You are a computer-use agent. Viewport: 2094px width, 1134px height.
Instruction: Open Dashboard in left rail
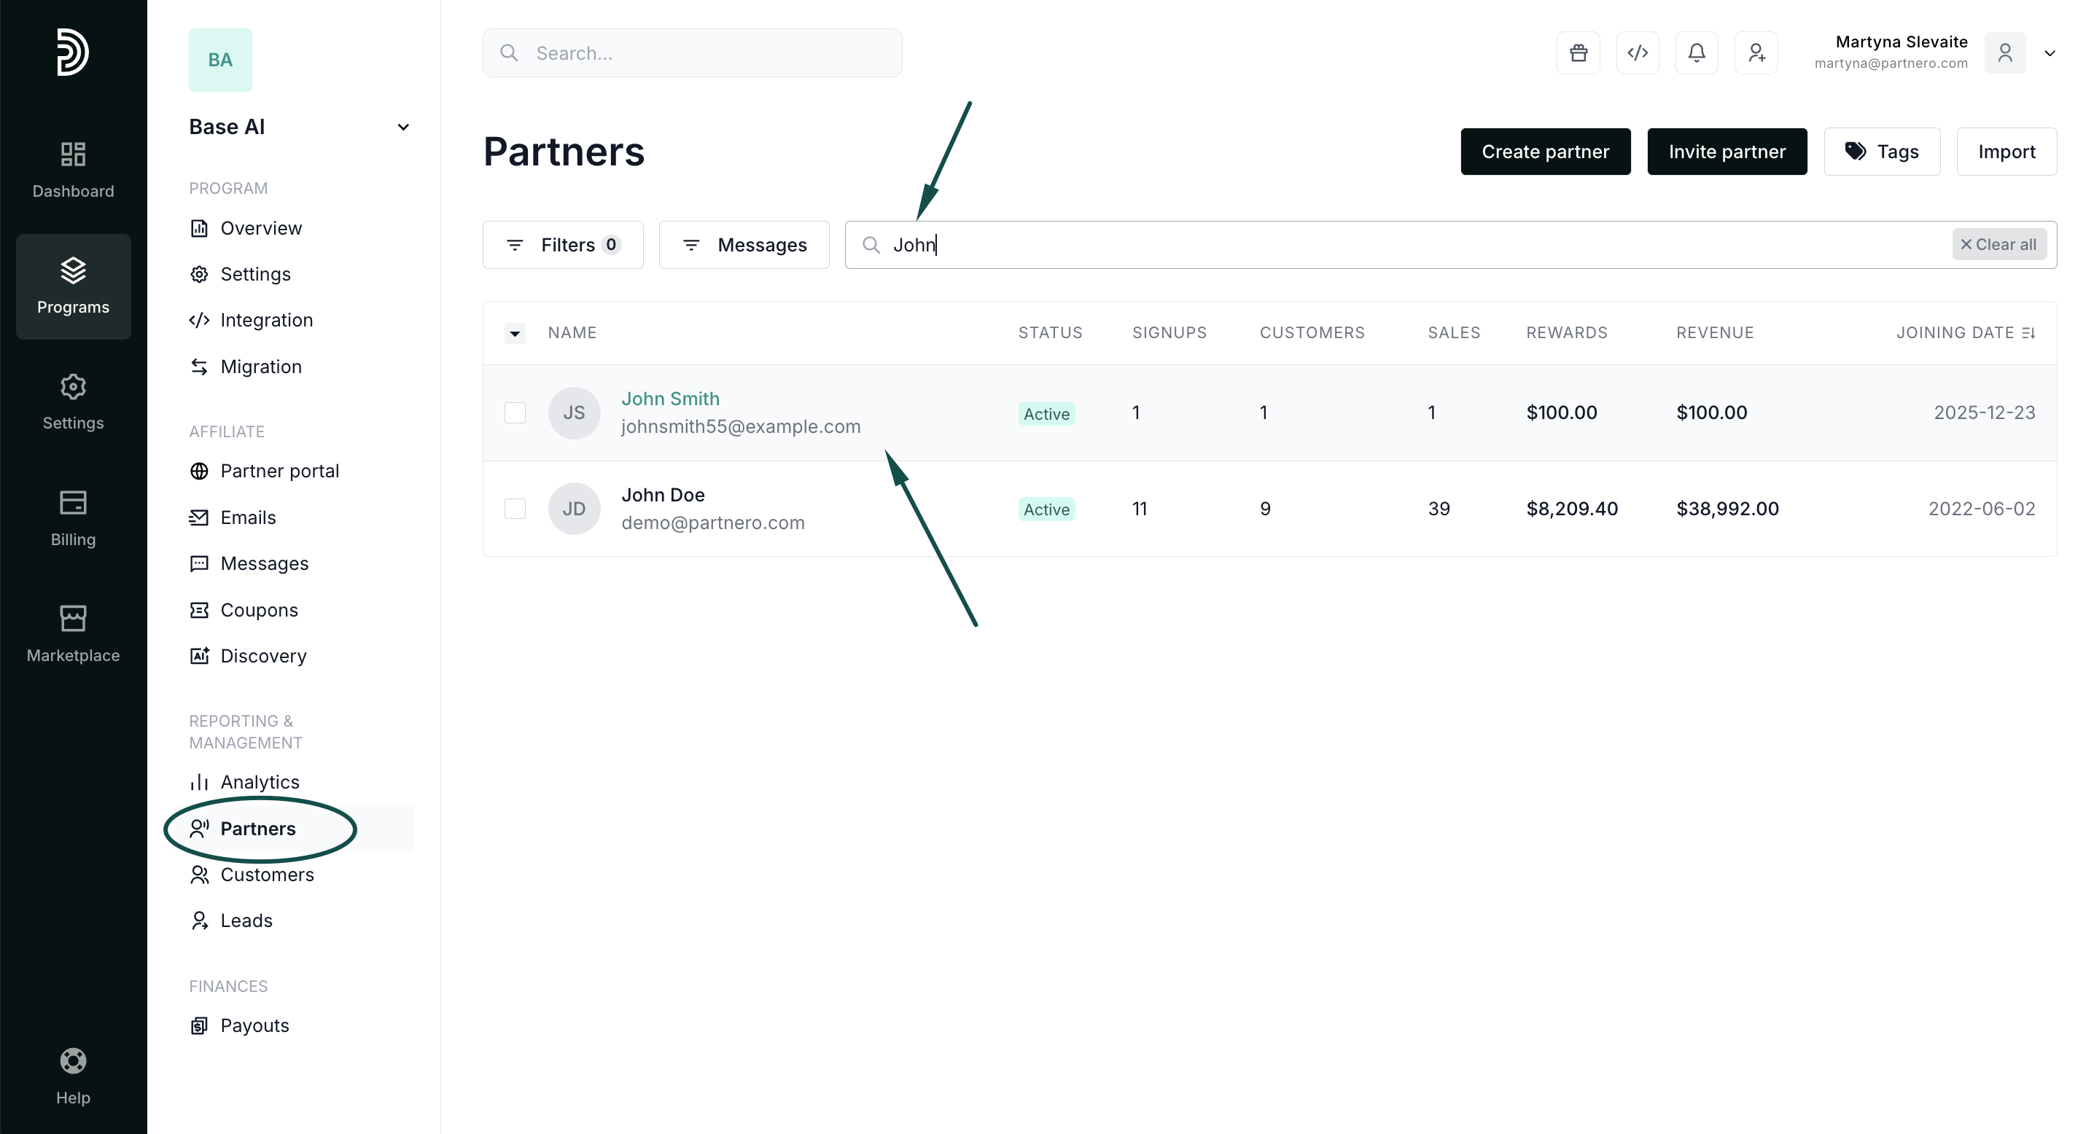[73, 169]
